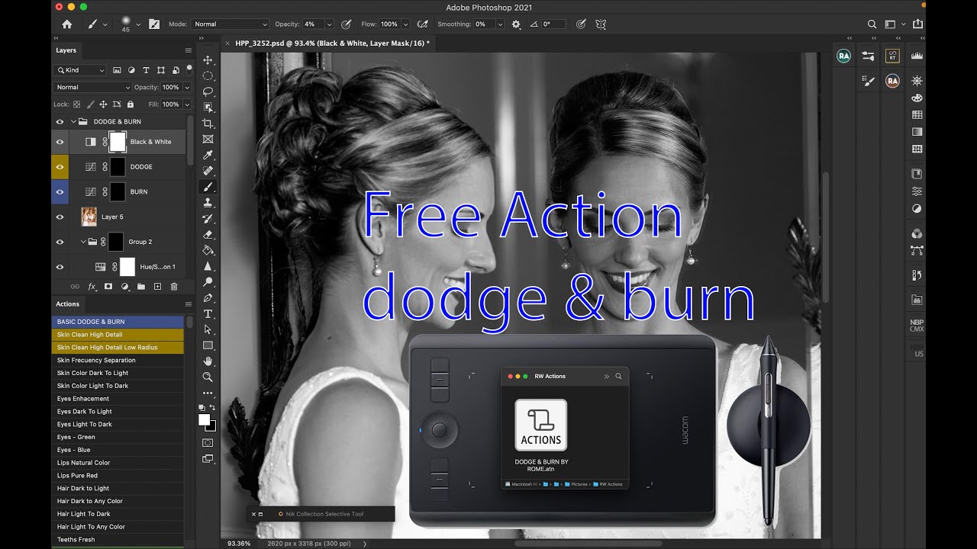Click the Home icon in options bar
The width and height of the screenshot is (977, 549).
[66, 24]
